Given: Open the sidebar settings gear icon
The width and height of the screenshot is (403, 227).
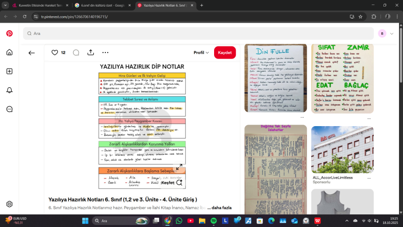Looking at the screenshot, I should (9, 204).
